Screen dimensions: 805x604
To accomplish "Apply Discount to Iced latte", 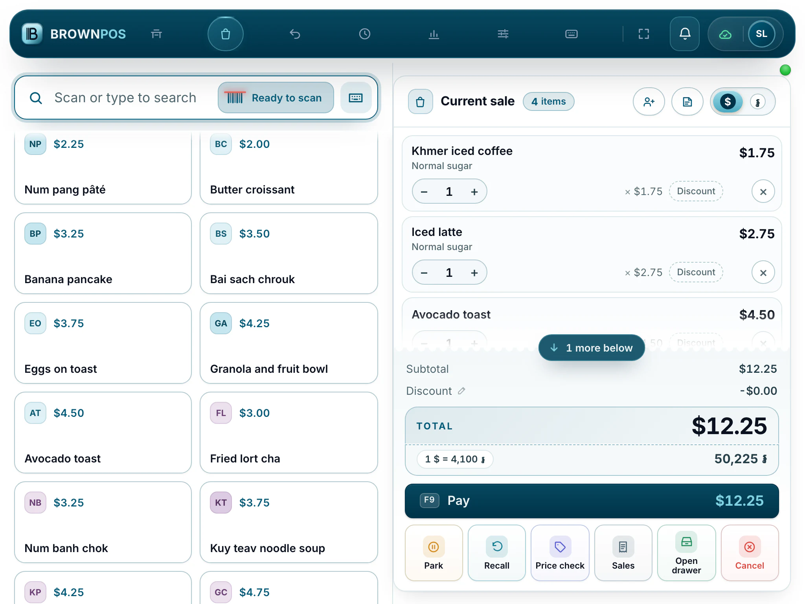I will pos(696,272).
